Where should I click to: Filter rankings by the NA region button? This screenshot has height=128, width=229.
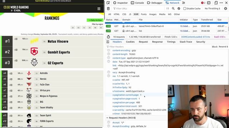pos(96,28)
